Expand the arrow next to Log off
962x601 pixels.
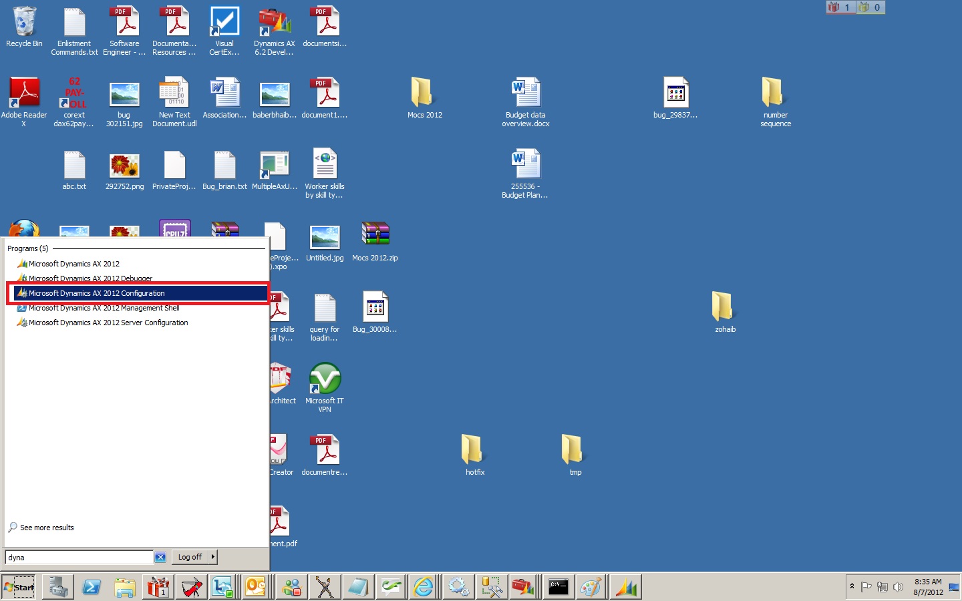(x=213, y=557)
